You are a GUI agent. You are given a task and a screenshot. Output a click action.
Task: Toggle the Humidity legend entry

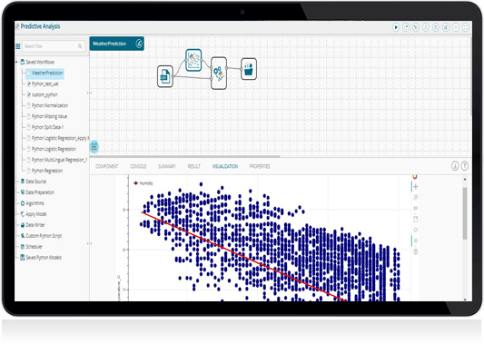(143, 183)
